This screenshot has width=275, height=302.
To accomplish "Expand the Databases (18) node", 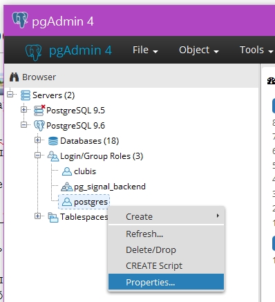I will click(37, 140).
